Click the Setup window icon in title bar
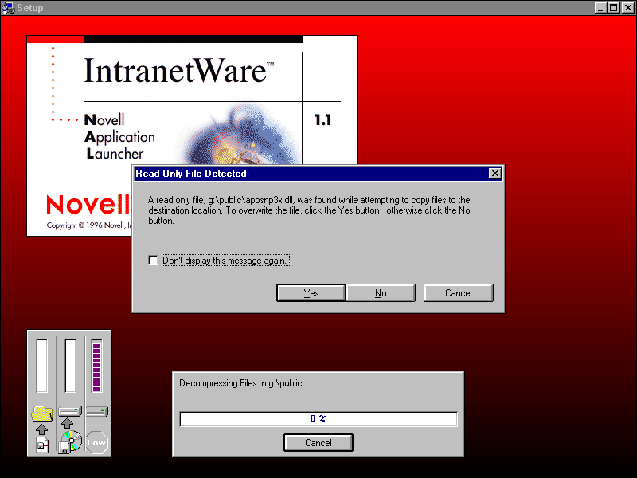Image resolution: width=637 pixels, height=478 pixels. pos(8,8)
